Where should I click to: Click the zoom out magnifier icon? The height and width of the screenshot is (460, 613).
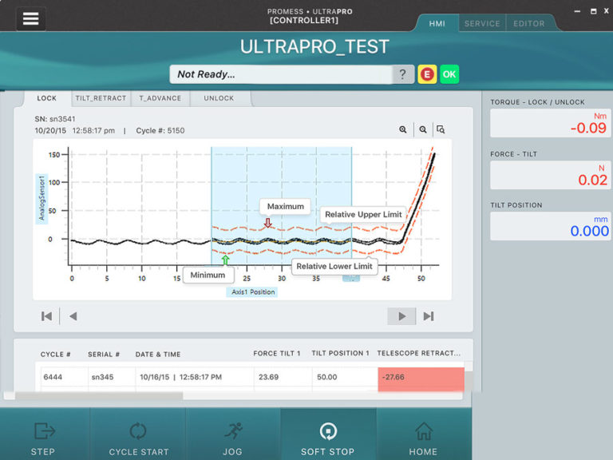[x=423, y=129]
